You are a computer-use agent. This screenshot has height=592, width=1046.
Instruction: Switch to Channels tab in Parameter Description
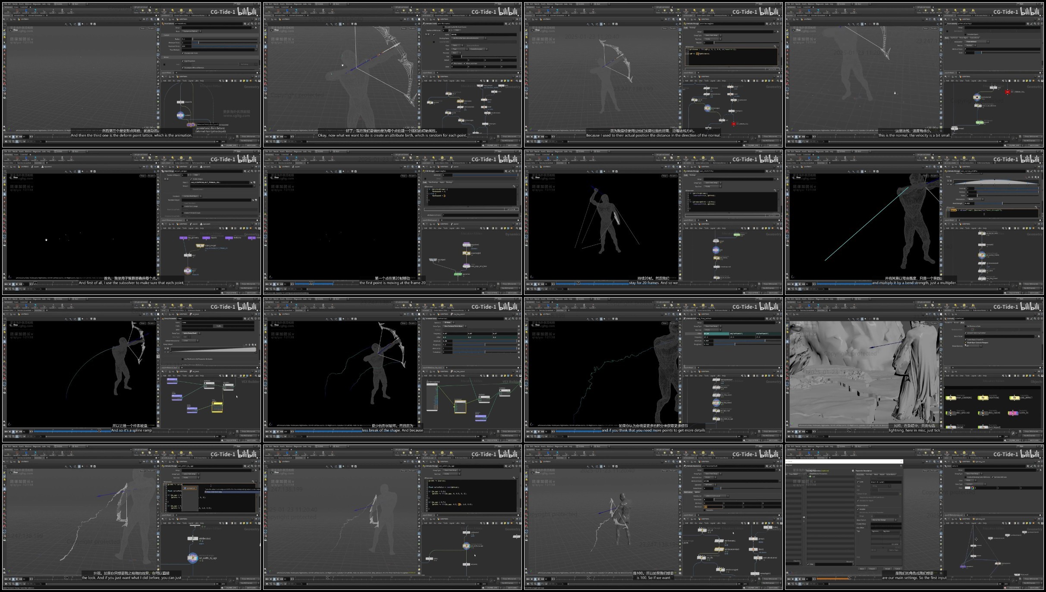point(869,474)
